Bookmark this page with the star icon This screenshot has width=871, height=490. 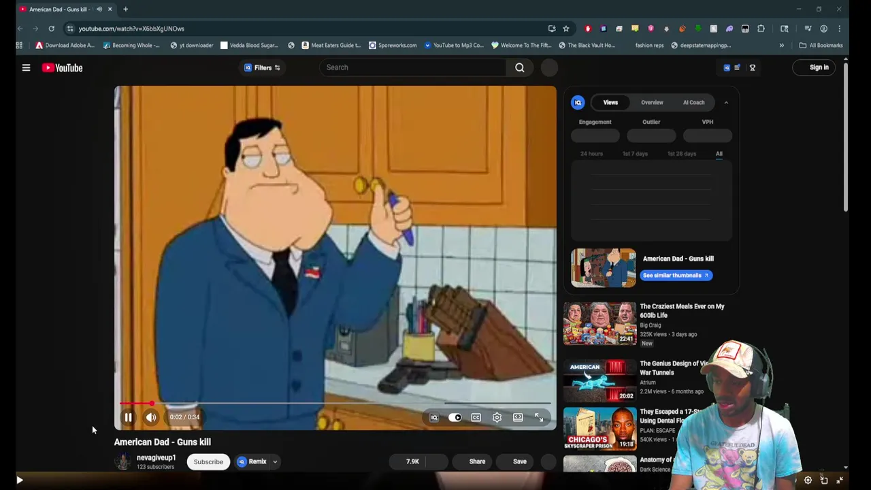565,29
